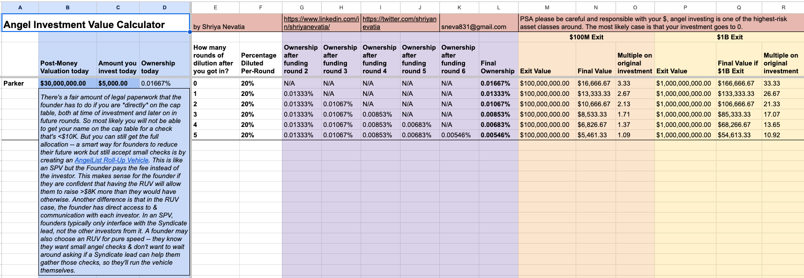
Task: Select the $8,533.33 final value cell
Action: coord(595,114)
